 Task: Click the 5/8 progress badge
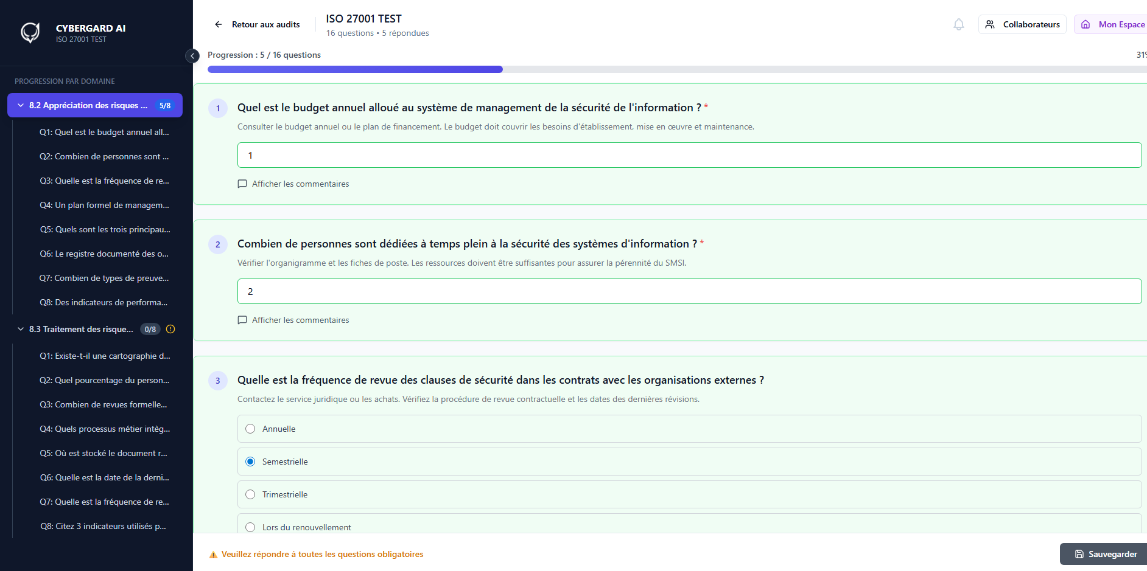165,105
